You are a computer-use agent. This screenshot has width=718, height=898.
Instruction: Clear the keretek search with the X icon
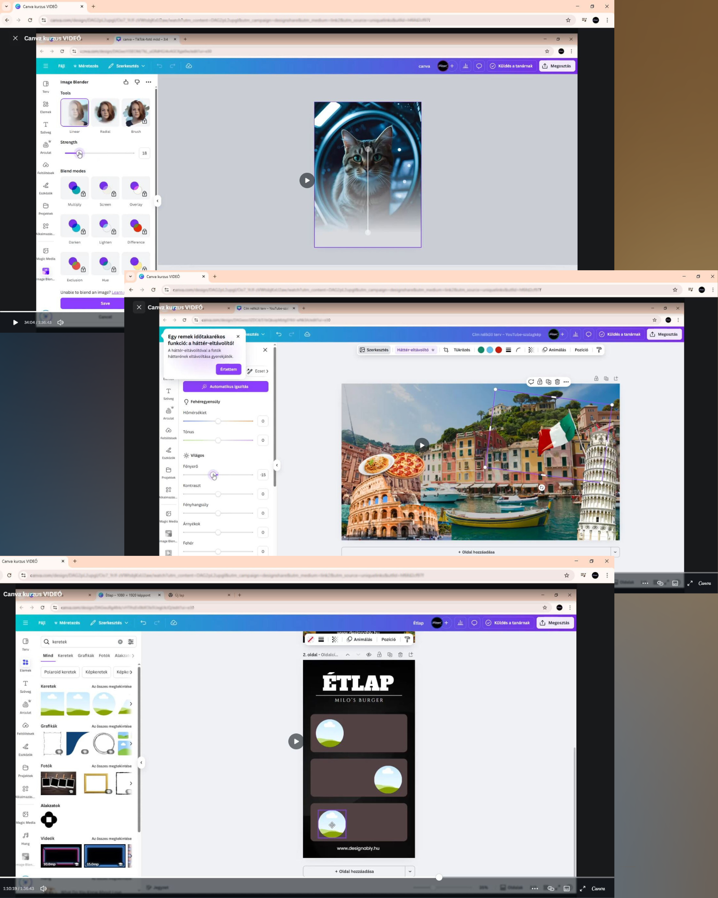[120, 642]
